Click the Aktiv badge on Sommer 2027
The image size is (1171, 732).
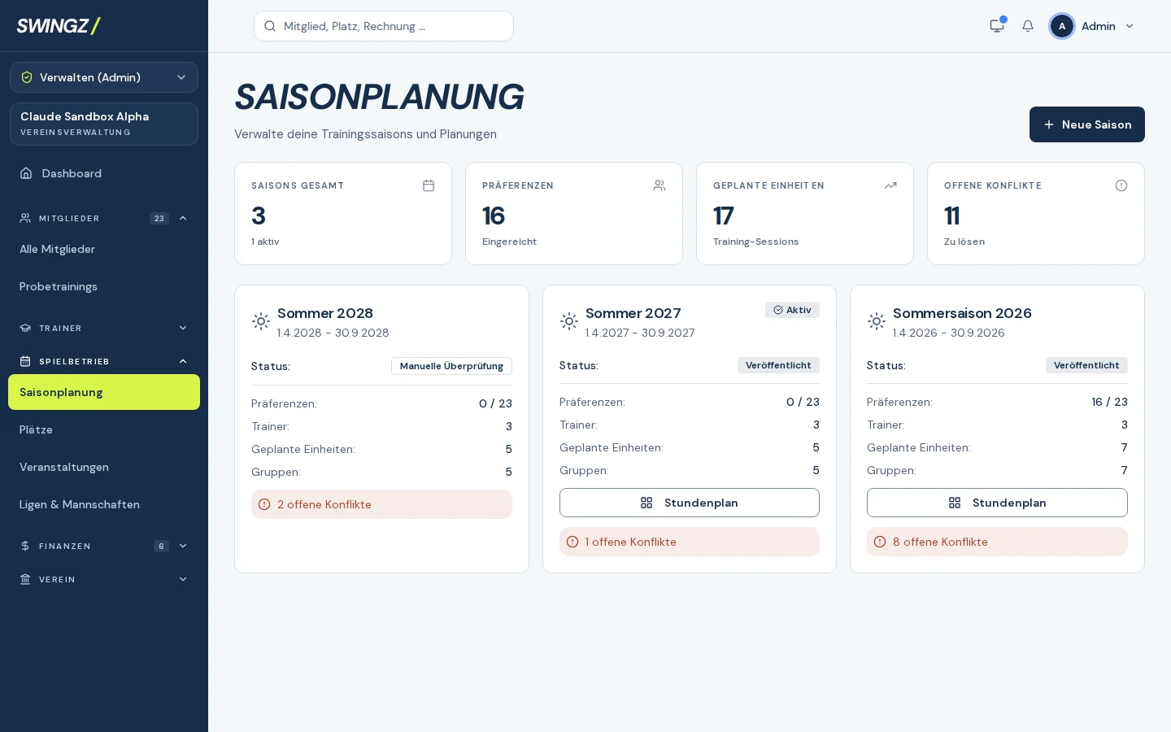click(792, 310)
